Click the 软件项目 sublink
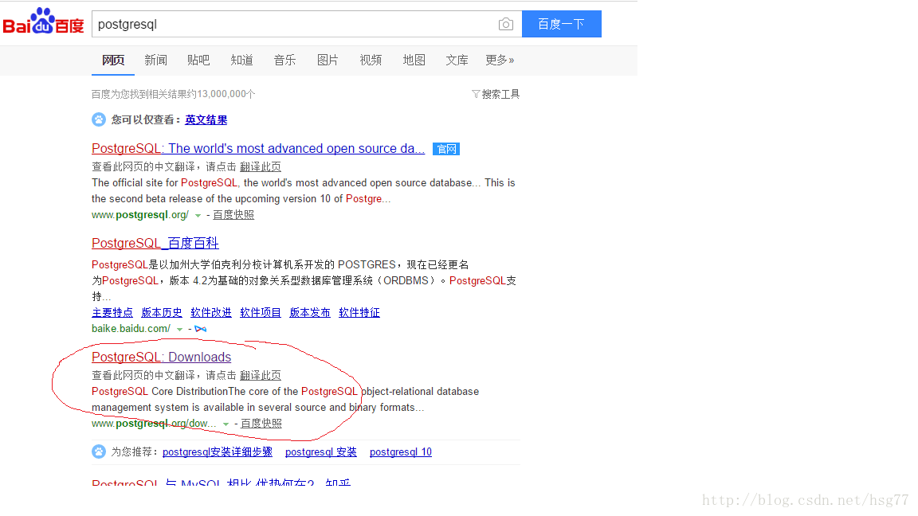This screenshot has height=516, width=918. [x=261, y=312]
